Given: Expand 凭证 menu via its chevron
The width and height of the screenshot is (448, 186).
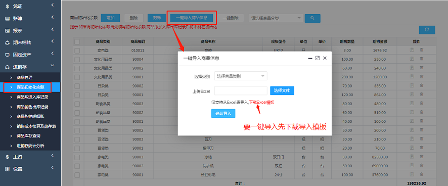Looking at the screenshot, I should coord(52,5).
